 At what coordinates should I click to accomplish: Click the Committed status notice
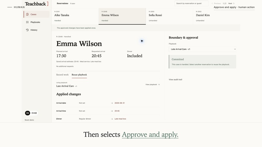coord(203,62)
